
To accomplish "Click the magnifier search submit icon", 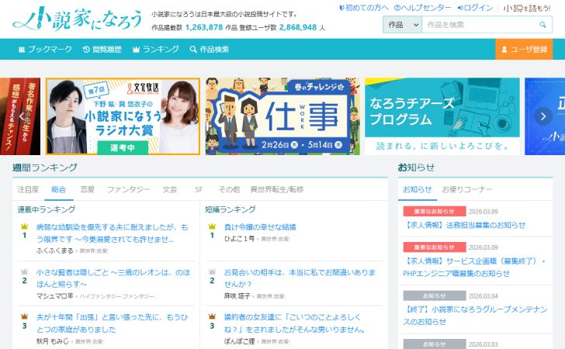I will (x=541, y=25).
